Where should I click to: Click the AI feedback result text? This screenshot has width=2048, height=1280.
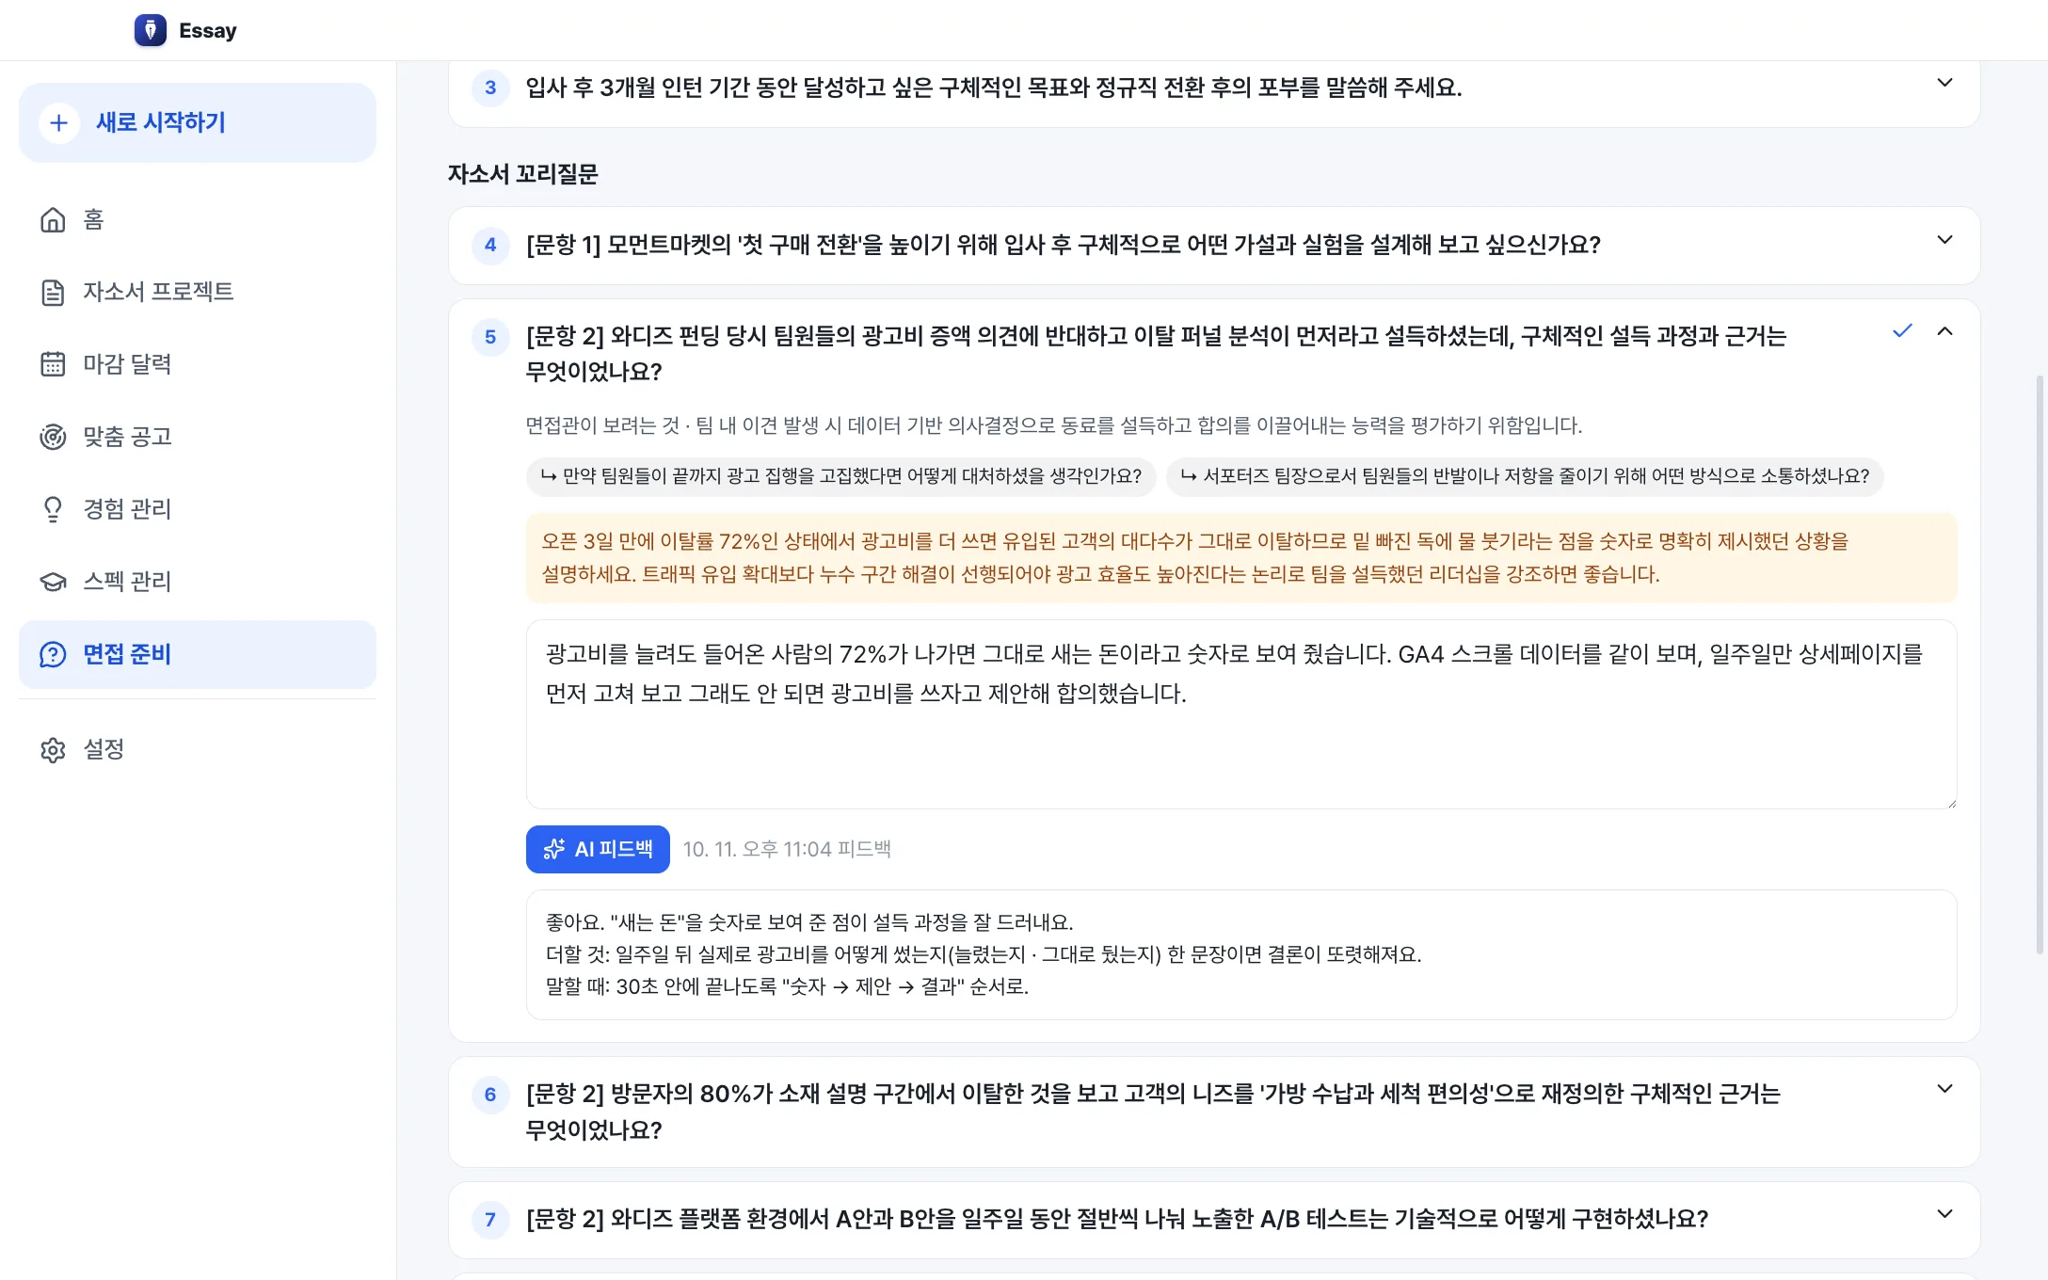click(1241, 954)
